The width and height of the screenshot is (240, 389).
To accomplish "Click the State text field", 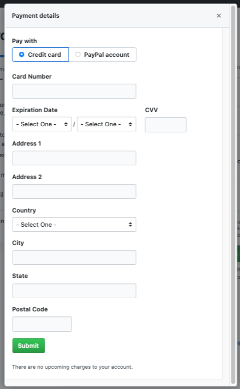I will click(74, 291).
